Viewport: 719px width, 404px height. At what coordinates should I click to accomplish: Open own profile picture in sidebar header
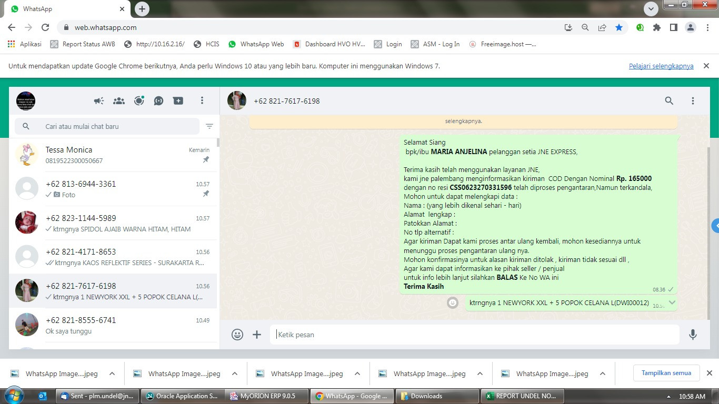point(26,100)
